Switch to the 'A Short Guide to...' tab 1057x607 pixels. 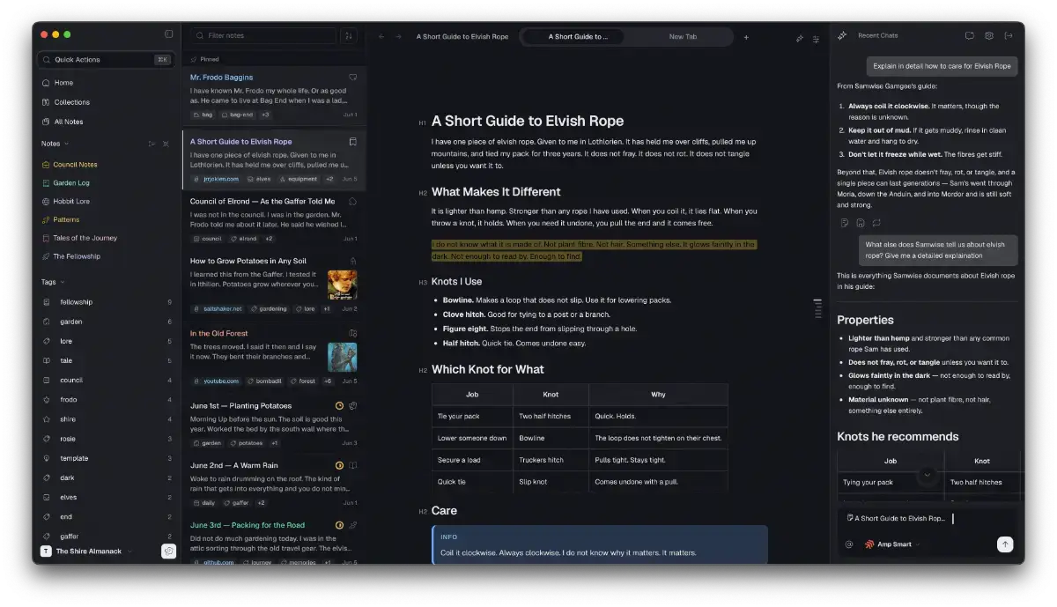572,37
